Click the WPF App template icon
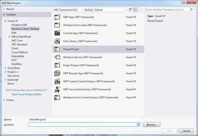198x136 pixels. pos(57,17)
